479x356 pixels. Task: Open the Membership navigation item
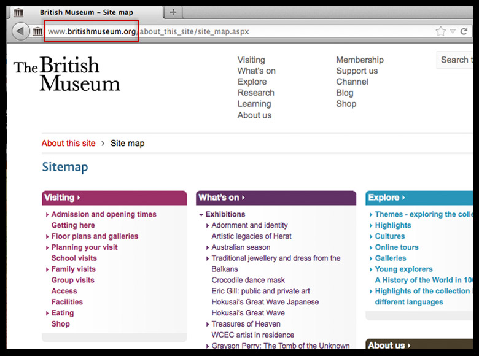click(x=359, y=60)
